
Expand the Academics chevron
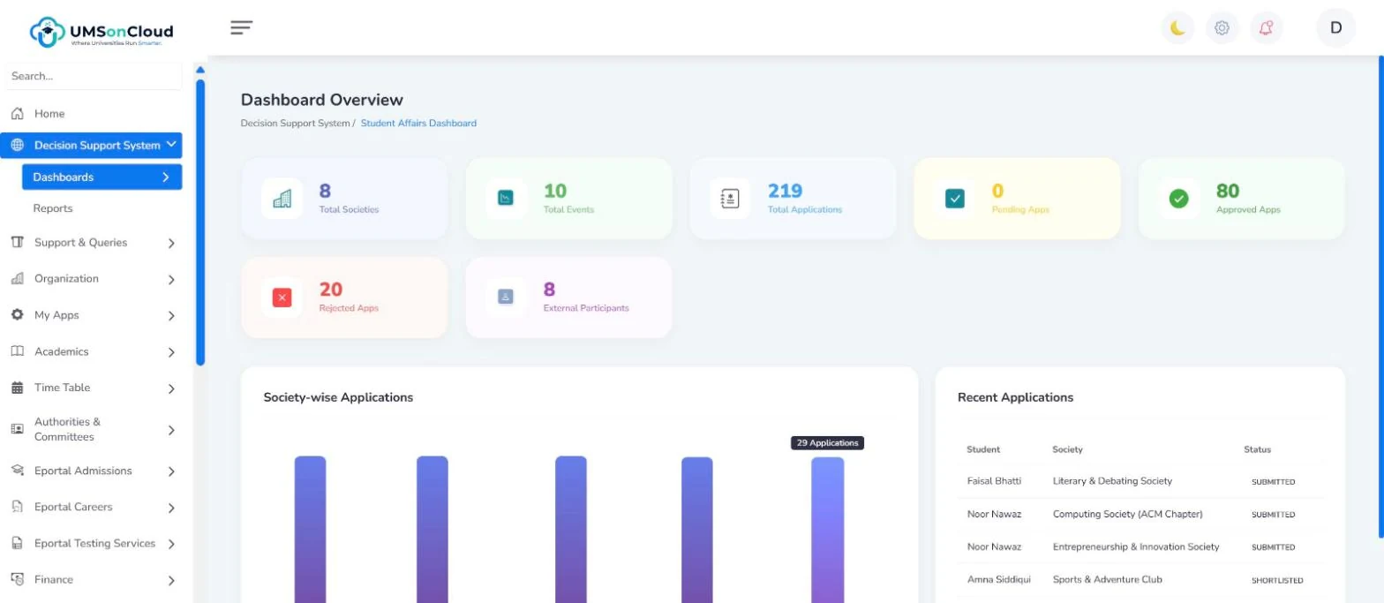click(x=171, y=352)
